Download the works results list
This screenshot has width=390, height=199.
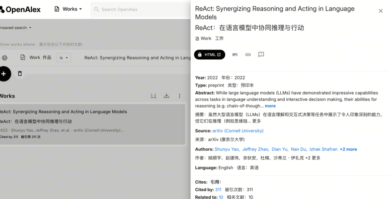tap(166, 96)
